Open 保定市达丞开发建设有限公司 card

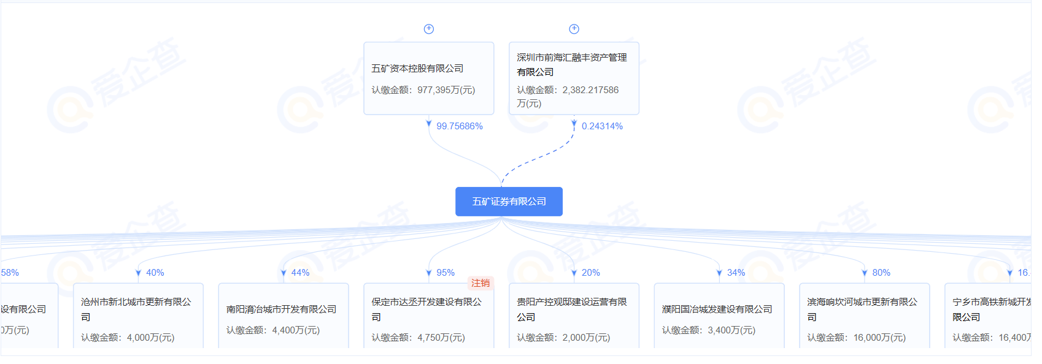(x=429, y=316)
